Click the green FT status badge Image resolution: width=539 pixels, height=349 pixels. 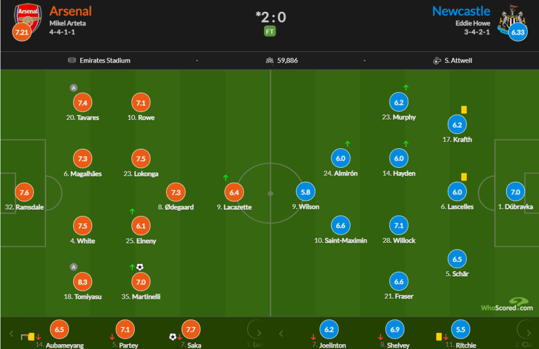point(270,32)
